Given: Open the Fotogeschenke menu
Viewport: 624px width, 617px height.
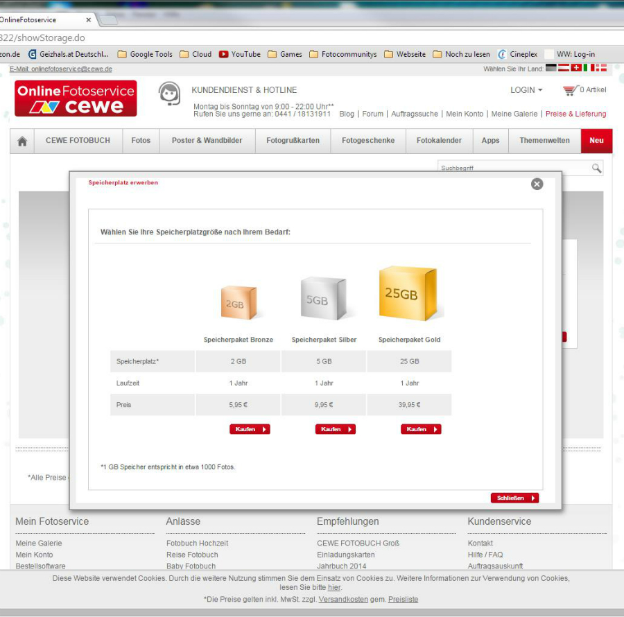Looking at the screenshot, I should tap(368, 141).
